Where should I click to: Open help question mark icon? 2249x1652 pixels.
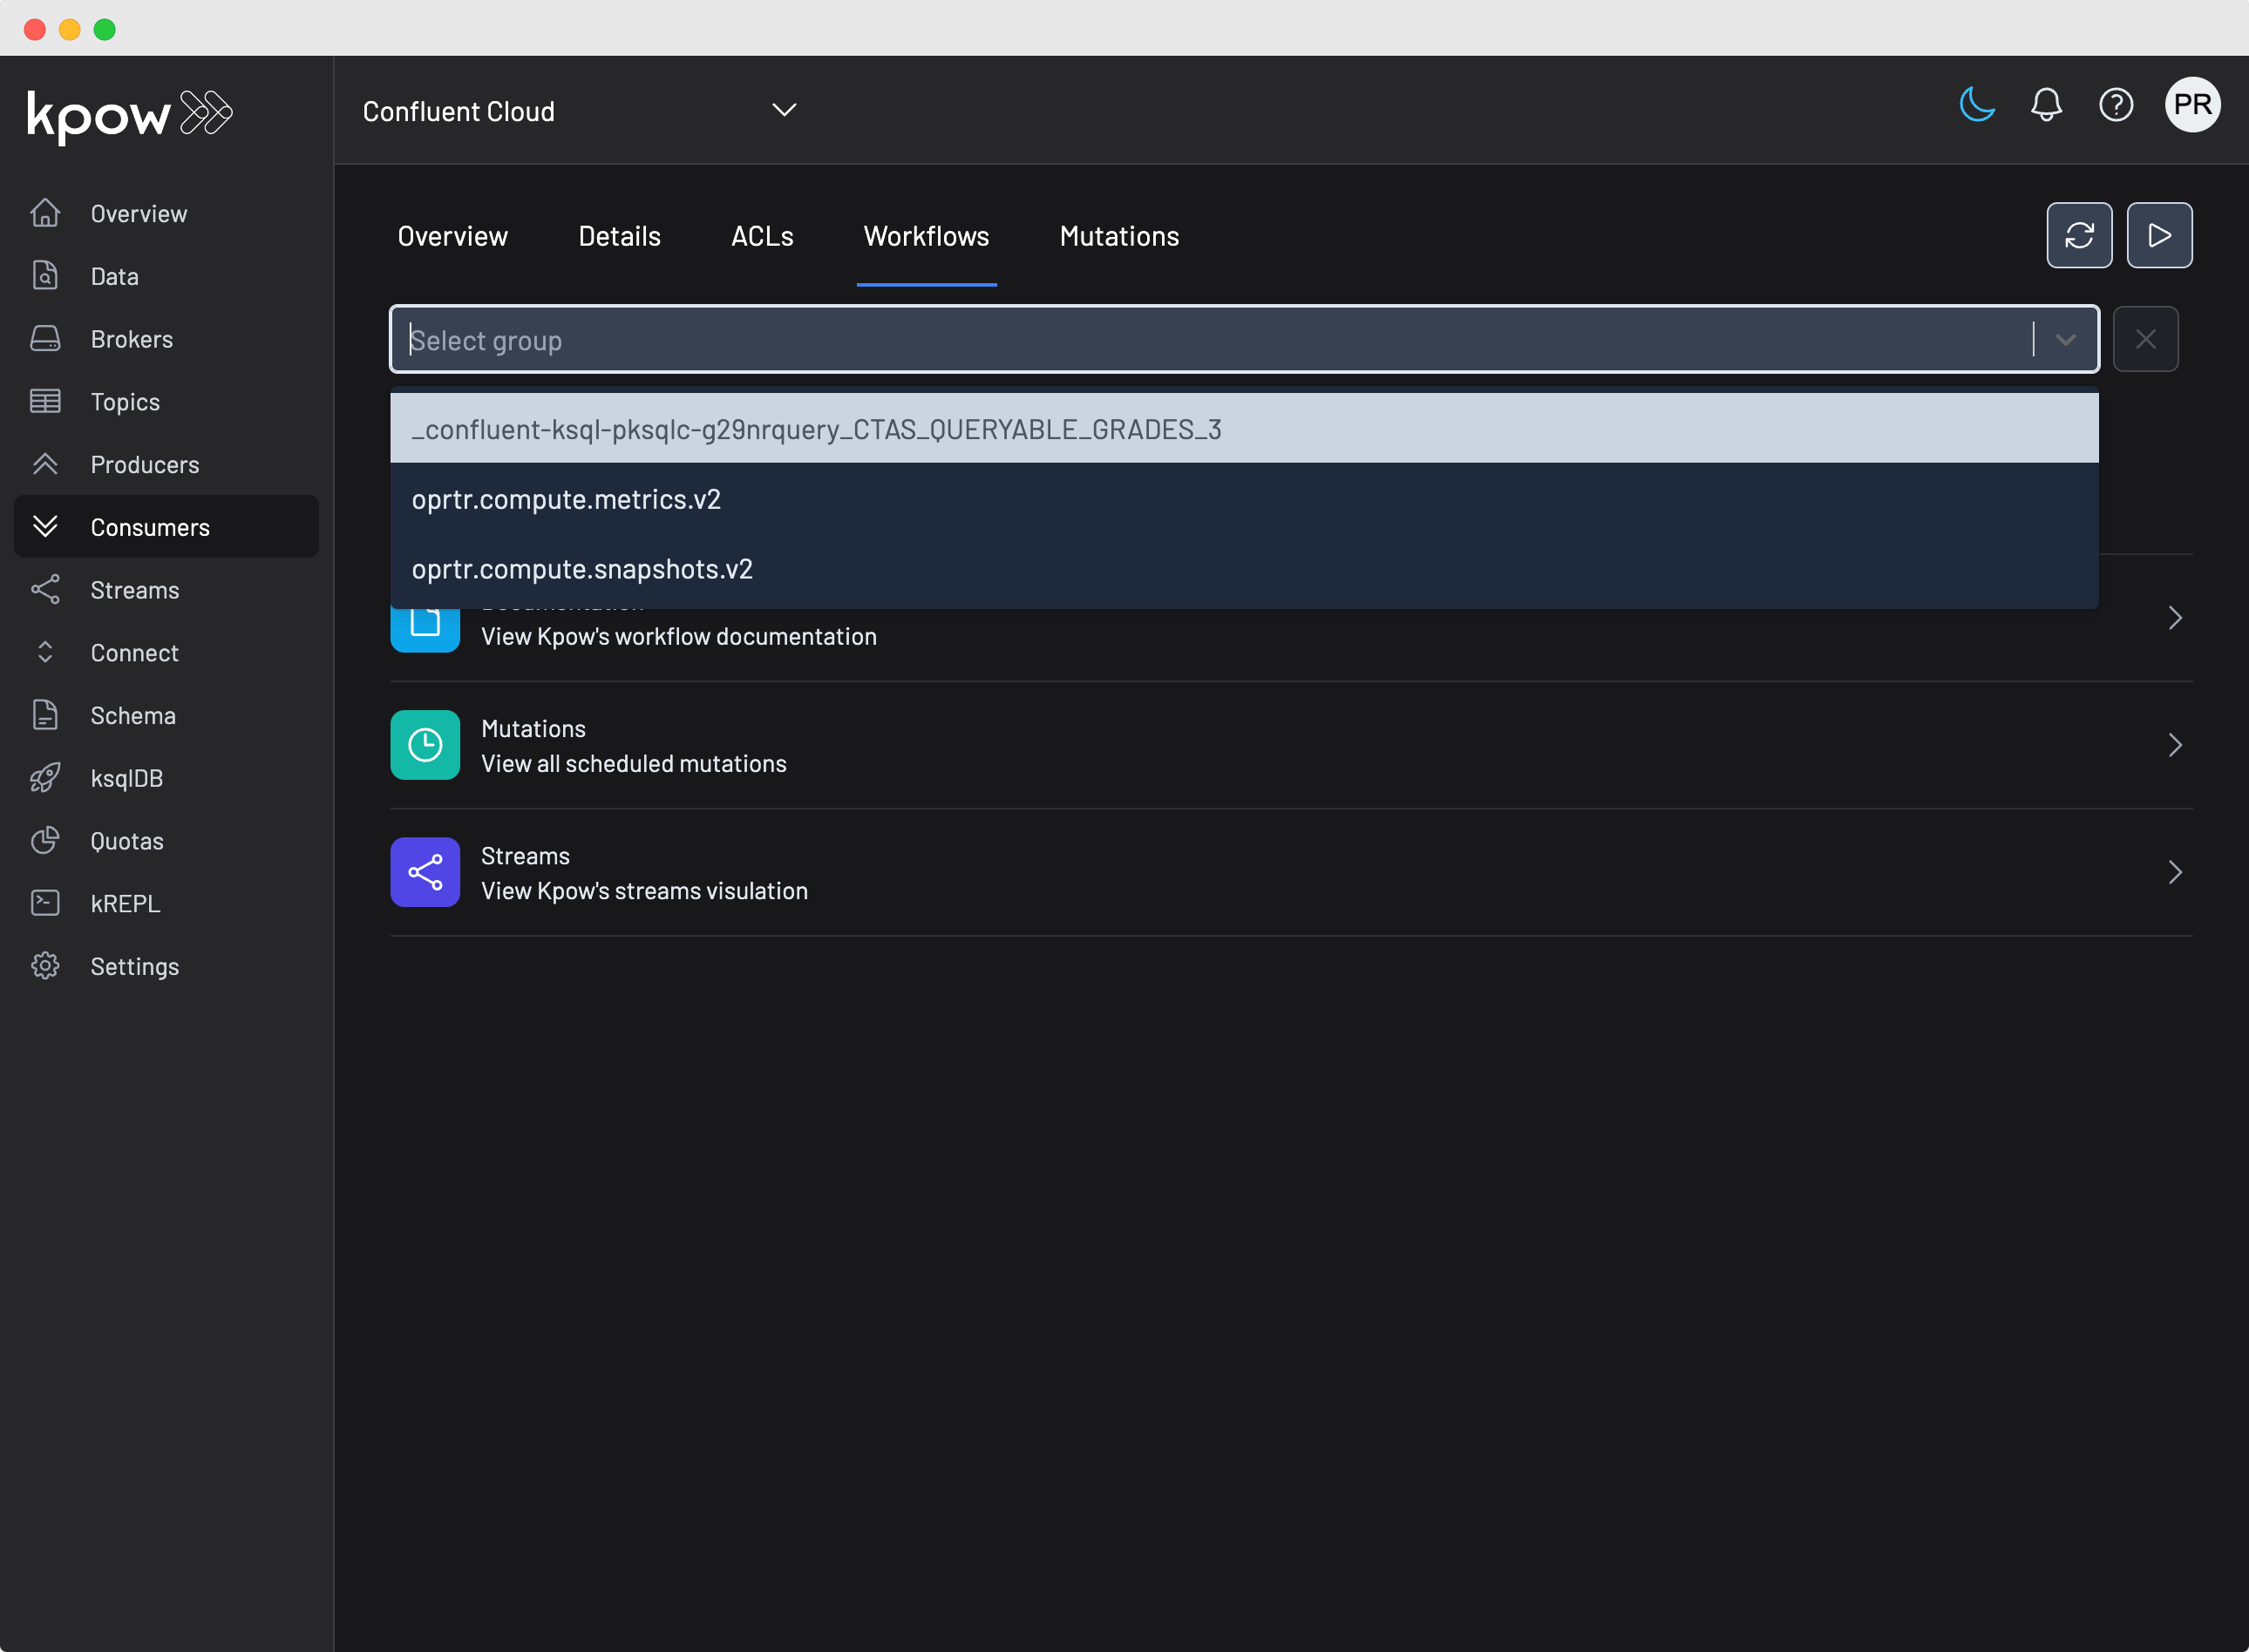pyautogui.click(x=2116, y=105)
